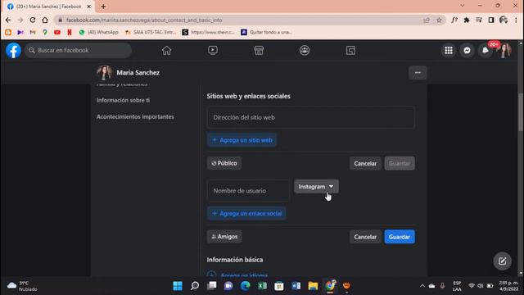This screenshot has height=295, width=524.
Task: Click the Maria Sanchez profile name
Action: [x=138, y=73]
